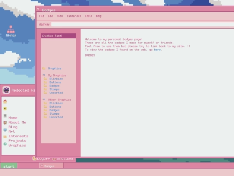This screenshot has width=234, height=176.
Task: Click the green Graphics icon in start menu
Action: (x=5, y=144)
